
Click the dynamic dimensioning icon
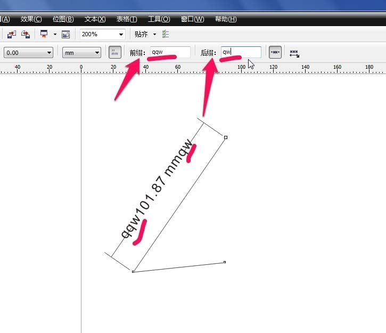[294, 53]
